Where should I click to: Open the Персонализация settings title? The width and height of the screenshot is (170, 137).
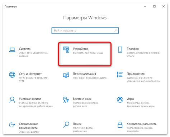click(84, 74)
